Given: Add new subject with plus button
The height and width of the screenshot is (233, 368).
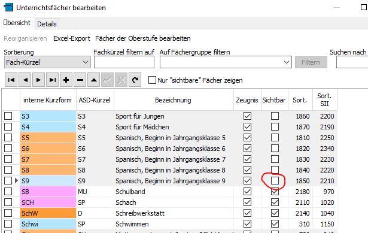Looking at the screenshot, I should (x=66, y=80).
